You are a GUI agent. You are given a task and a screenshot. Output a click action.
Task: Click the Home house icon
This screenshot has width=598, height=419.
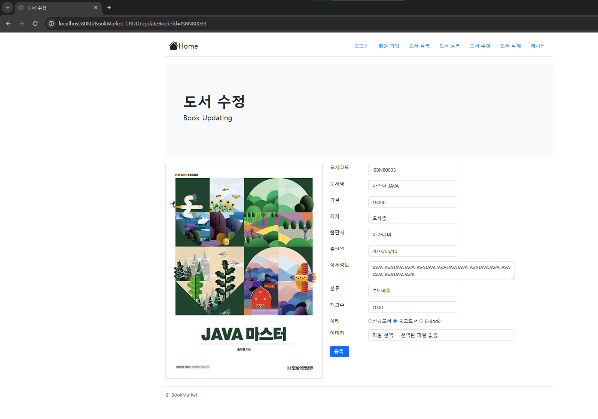(x=173, y=46)
